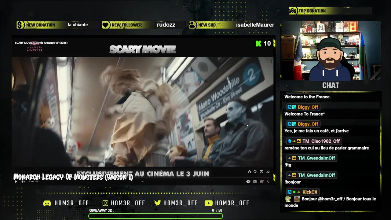Click 'isabelleMaurer' new sub name

click(x=255, y=25)
